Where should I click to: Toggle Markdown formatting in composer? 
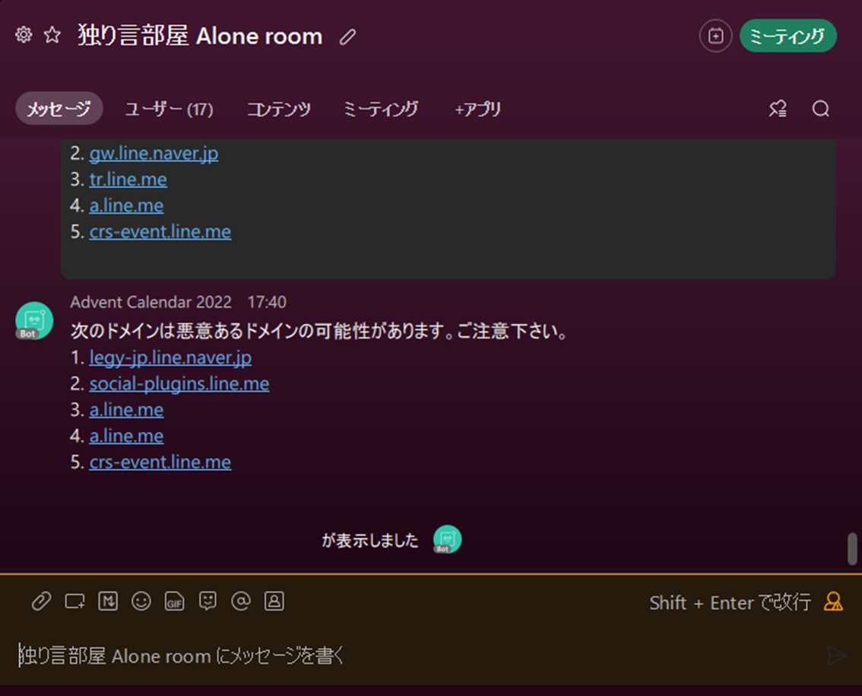coord(108,601)
